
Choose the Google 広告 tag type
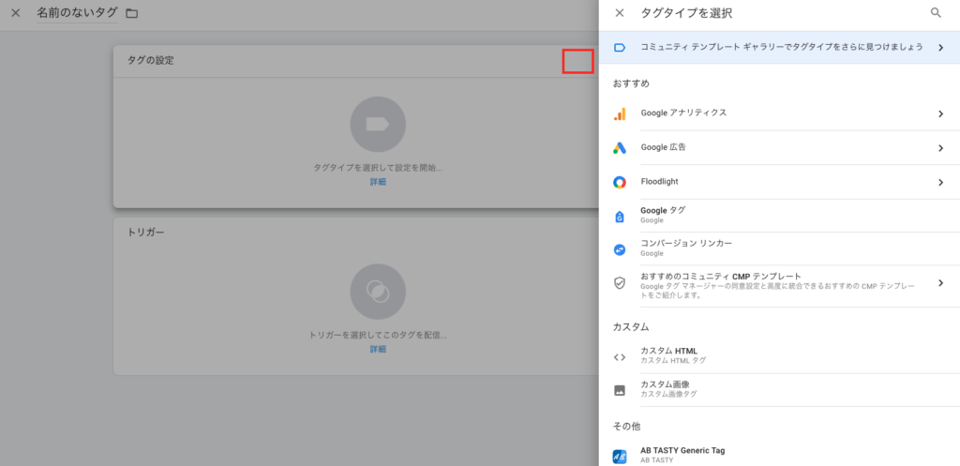tap(779, 147)
